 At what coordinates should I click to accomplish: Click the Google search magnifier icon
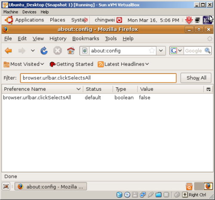tap(207, 51)
